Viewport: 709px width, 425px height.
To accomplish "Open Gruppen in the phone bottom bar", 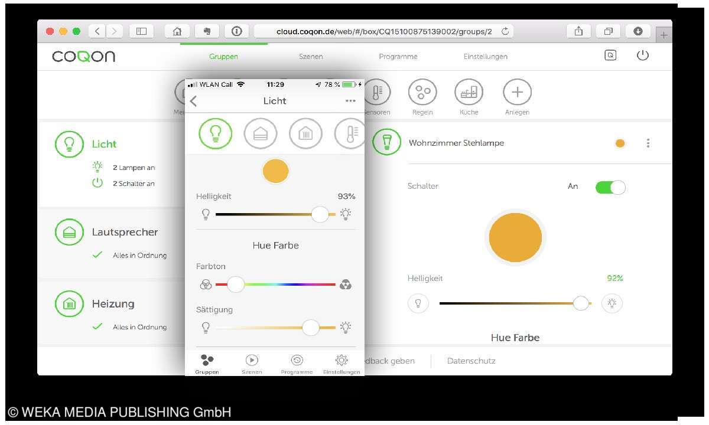I will point(207,364).
